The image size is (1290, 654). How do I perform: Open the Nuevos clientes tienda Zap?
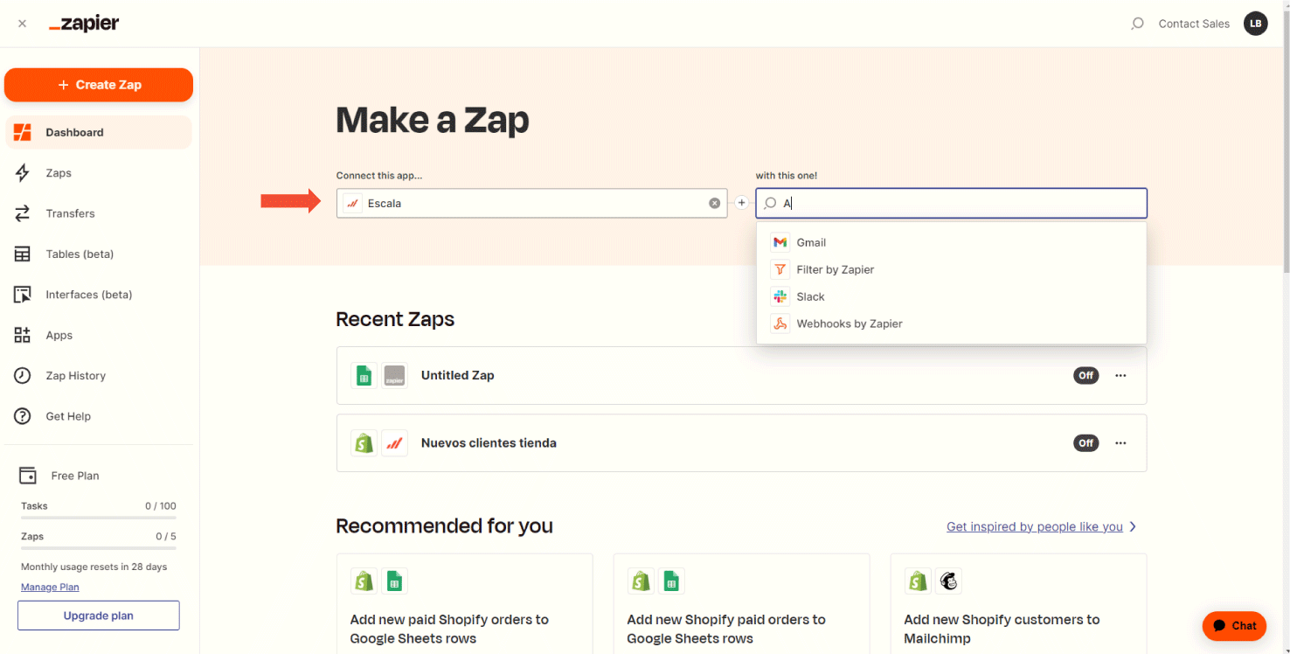pos(741,443)
